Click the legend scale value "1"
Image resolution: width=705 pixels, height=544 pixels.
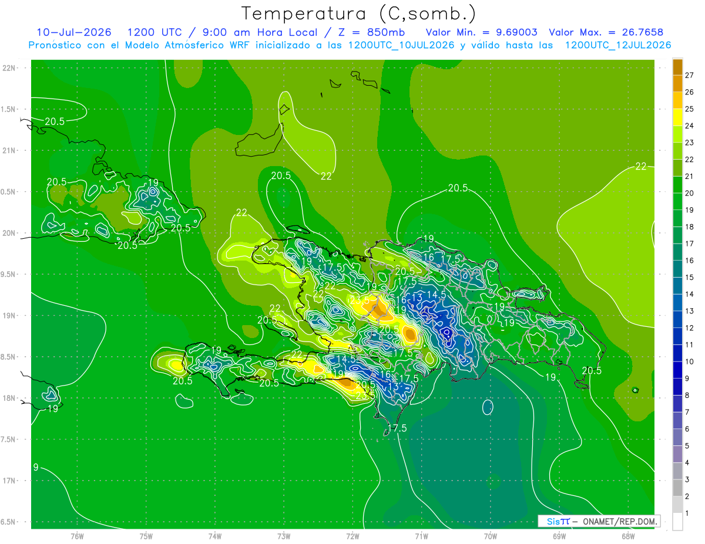(x=687, y=513)
